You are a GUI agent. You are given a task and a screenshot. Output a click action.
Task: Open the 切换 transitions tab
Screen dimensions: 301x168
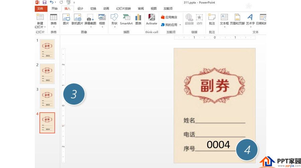(93, 9)
